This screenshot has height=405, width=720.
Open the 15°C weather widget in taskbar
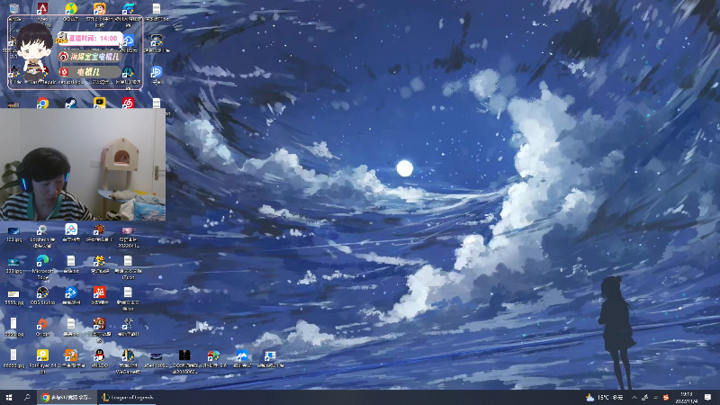(604, 397)
